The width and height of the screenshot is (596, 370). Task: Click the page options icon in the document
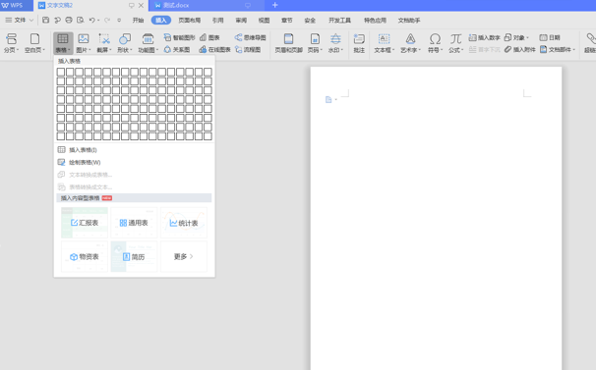pos(328,99)
